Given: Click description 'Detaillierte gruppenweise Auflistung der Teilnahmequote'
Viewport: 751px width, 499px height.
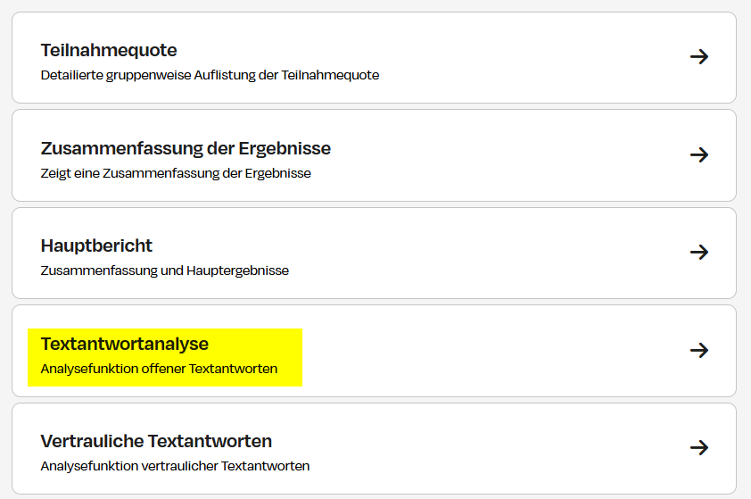Looking at the screenshot, I should [210, 75].
